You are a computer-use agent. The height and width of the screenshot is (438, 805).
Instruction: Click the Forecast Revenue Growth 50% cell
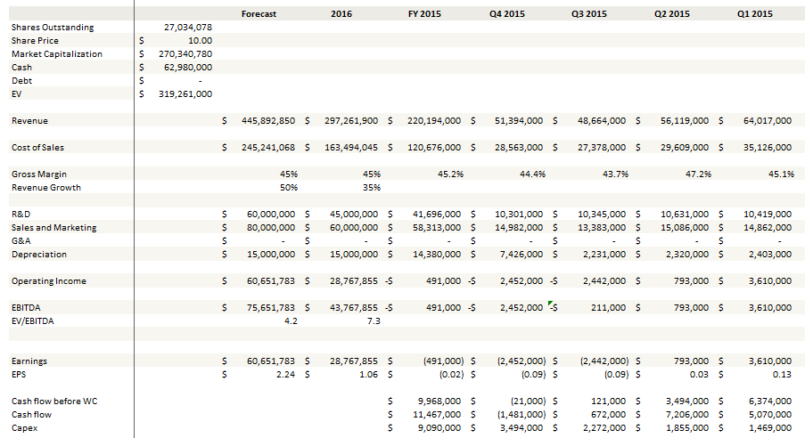pyautogui.click(x=288, y=187)
